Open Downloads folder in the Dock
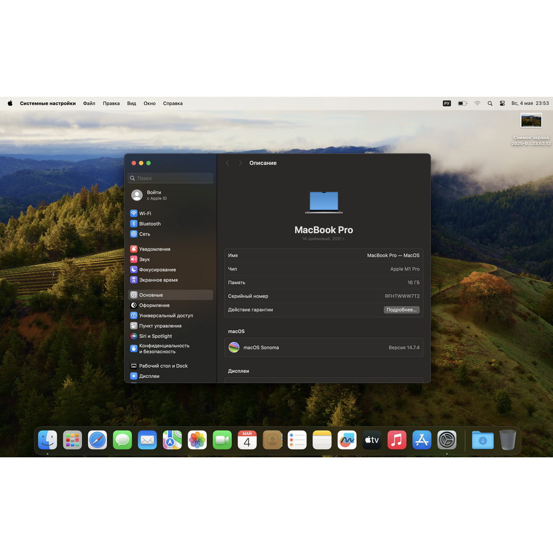This screenshot has height=553, width=553. [x=483, y=440]
